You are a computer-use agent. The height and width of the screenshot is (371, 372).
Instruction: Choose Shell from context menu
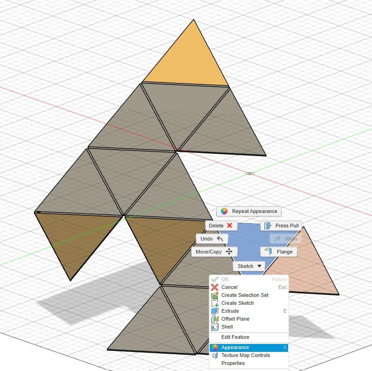click(249, 327)
